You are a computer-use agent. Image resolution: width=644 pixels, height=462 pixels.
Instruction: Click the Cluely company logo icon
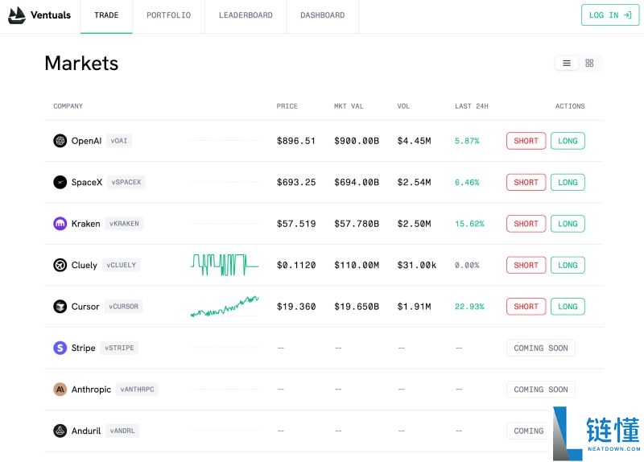(60, 266)
